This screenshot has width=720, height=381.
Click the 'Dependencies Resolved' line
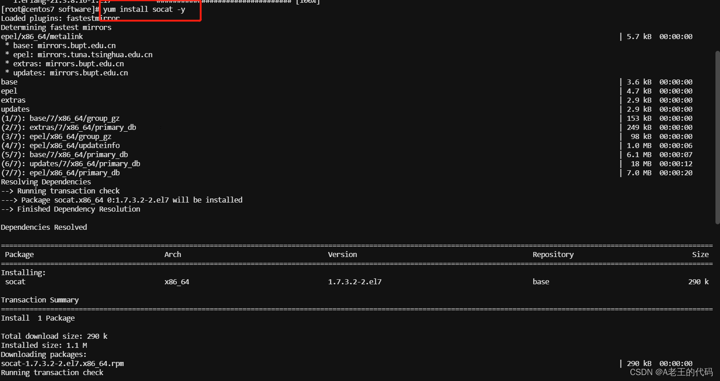tap(44, 227)
